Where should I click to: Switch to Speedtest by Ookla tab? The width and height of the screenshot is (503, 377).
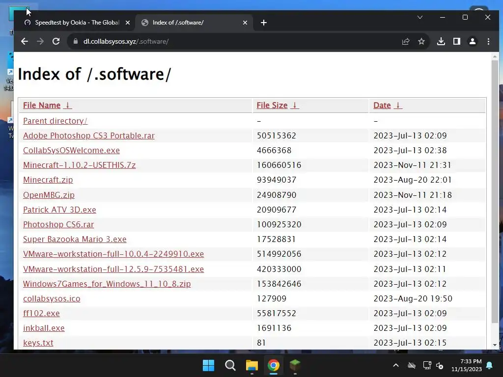click(76, 23)
